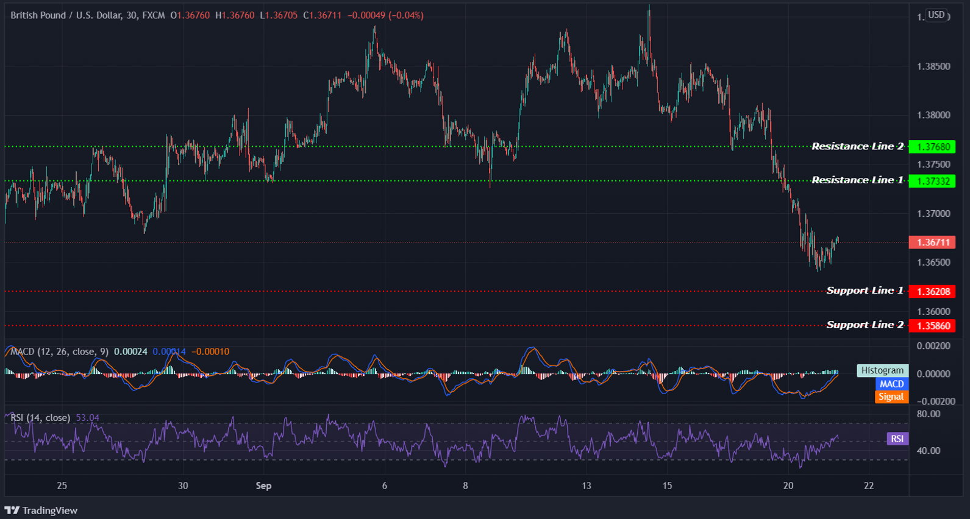Viewport: 970px width, 519px height.
Task: Click the purple RSI legend label
Action: click(x=897, y=439)
